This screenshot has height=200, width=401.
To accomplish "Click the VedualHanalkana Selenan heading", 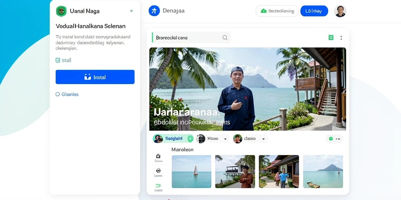I will (90, 26).
